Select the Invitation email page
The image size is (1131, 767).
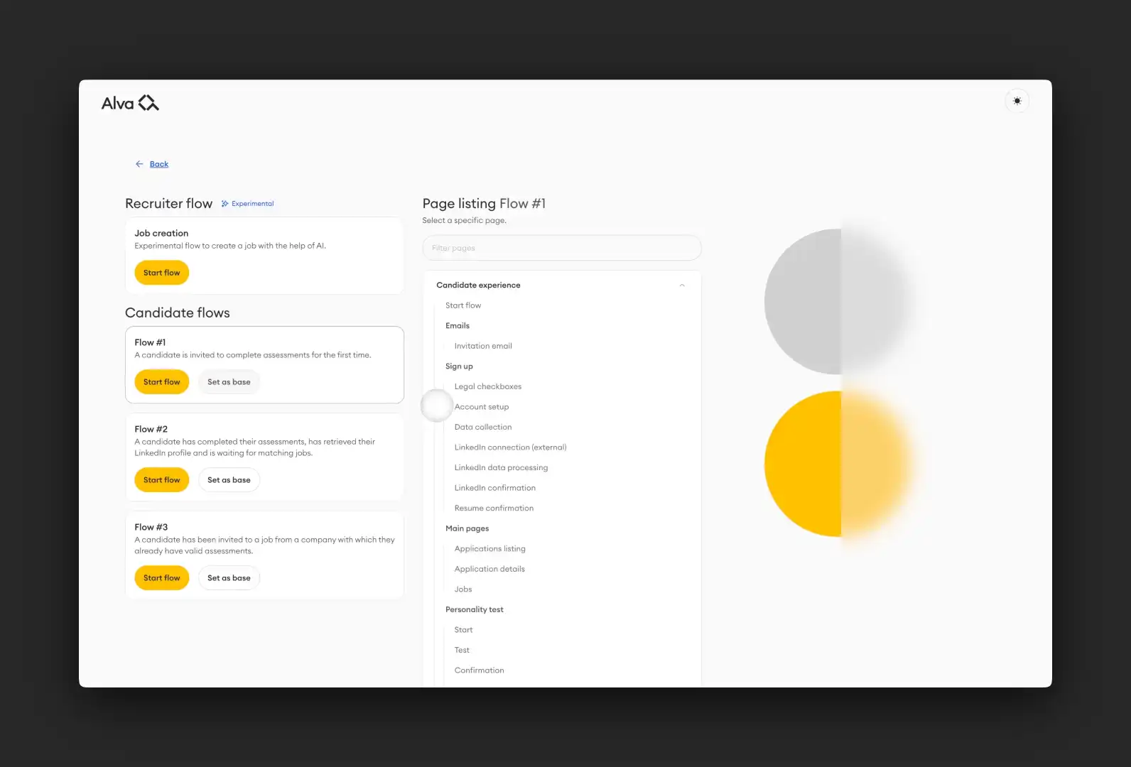483,346
